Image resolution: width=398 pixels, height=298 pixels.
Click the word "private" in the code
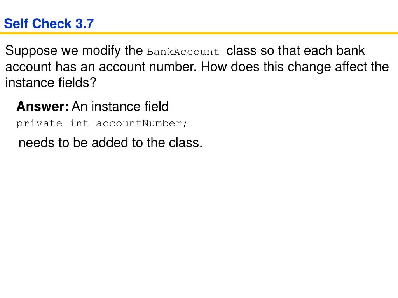click(39, 124)
